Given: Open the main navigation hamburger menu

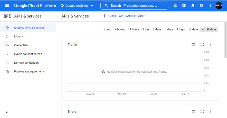Looking at the screenshot, I should click(7, 5).
